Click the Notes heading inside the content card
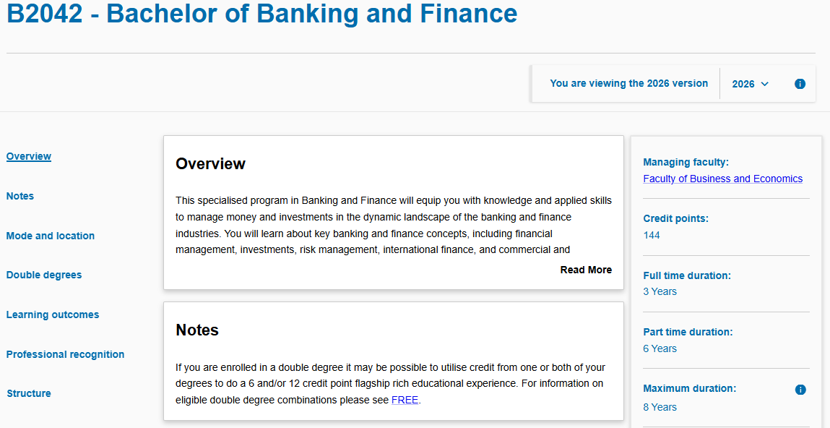The width and height of the screenshot is (830, 428). [x=197, y=330]
